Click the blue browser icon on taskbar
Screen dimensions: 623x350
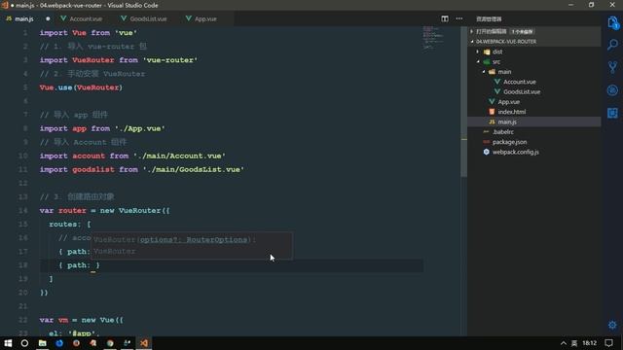(x=59, y=343)
